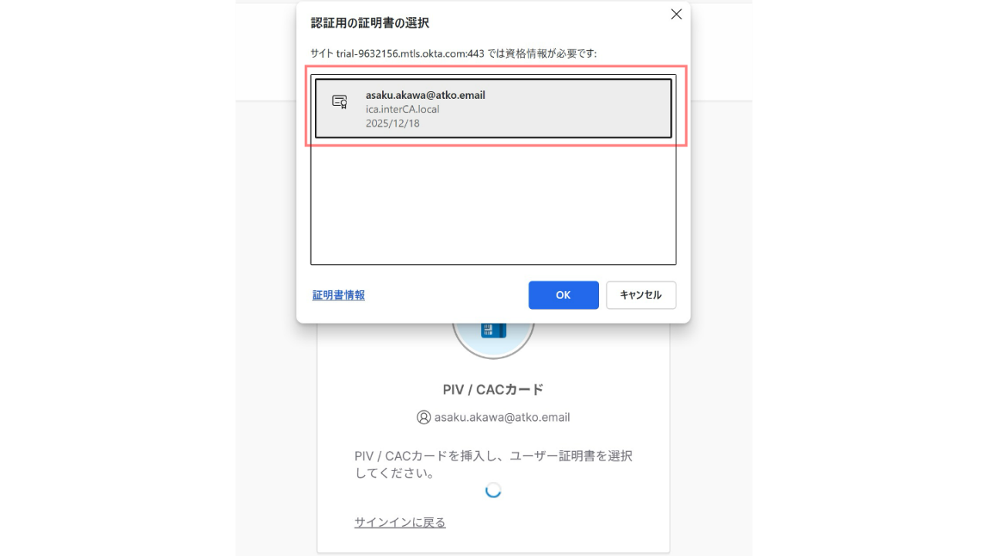
Task: Close the certificate selection dialog
Action: [x=676, y=15]
